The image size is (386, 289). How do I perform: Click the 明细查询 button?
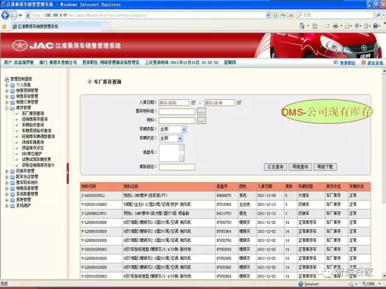[x=300, y=167]
